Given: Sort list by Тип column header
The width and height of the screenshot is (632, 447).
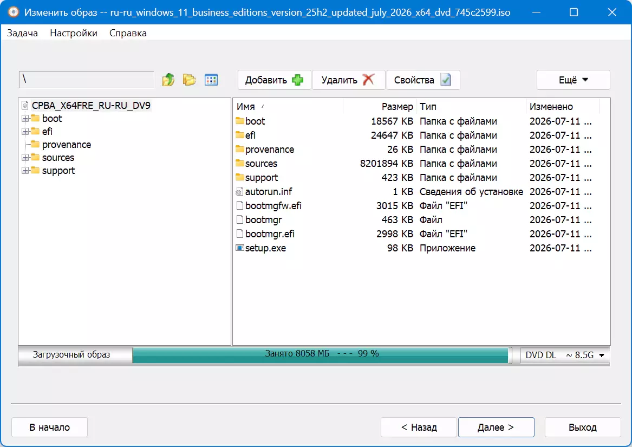Looking at the screenshot, I should point(471,107).
